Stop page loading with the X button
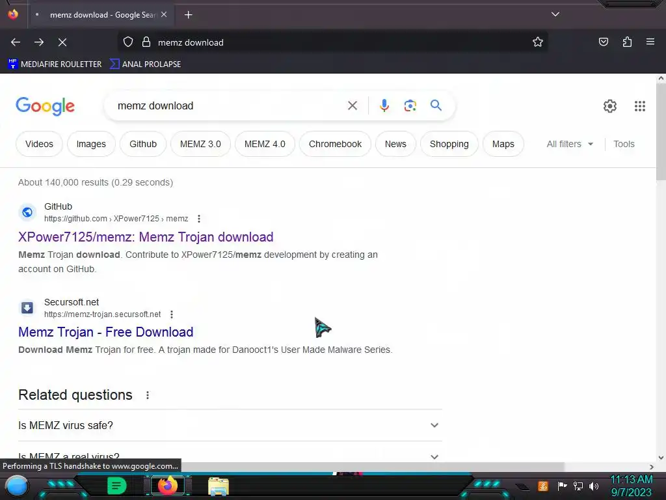 pos(62,42)
